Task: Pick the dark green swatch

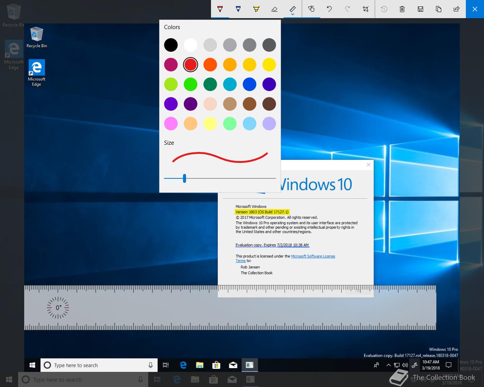Action: (x=210, y=84)
